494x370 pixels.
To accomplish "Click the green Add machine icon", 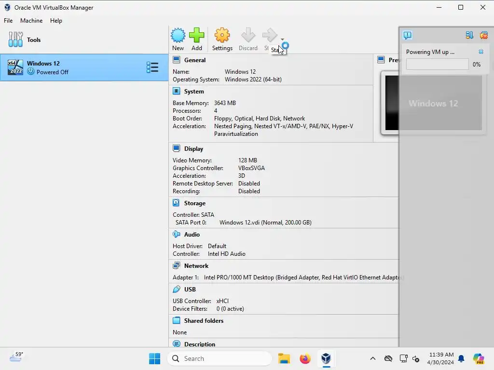I will 197,35.
